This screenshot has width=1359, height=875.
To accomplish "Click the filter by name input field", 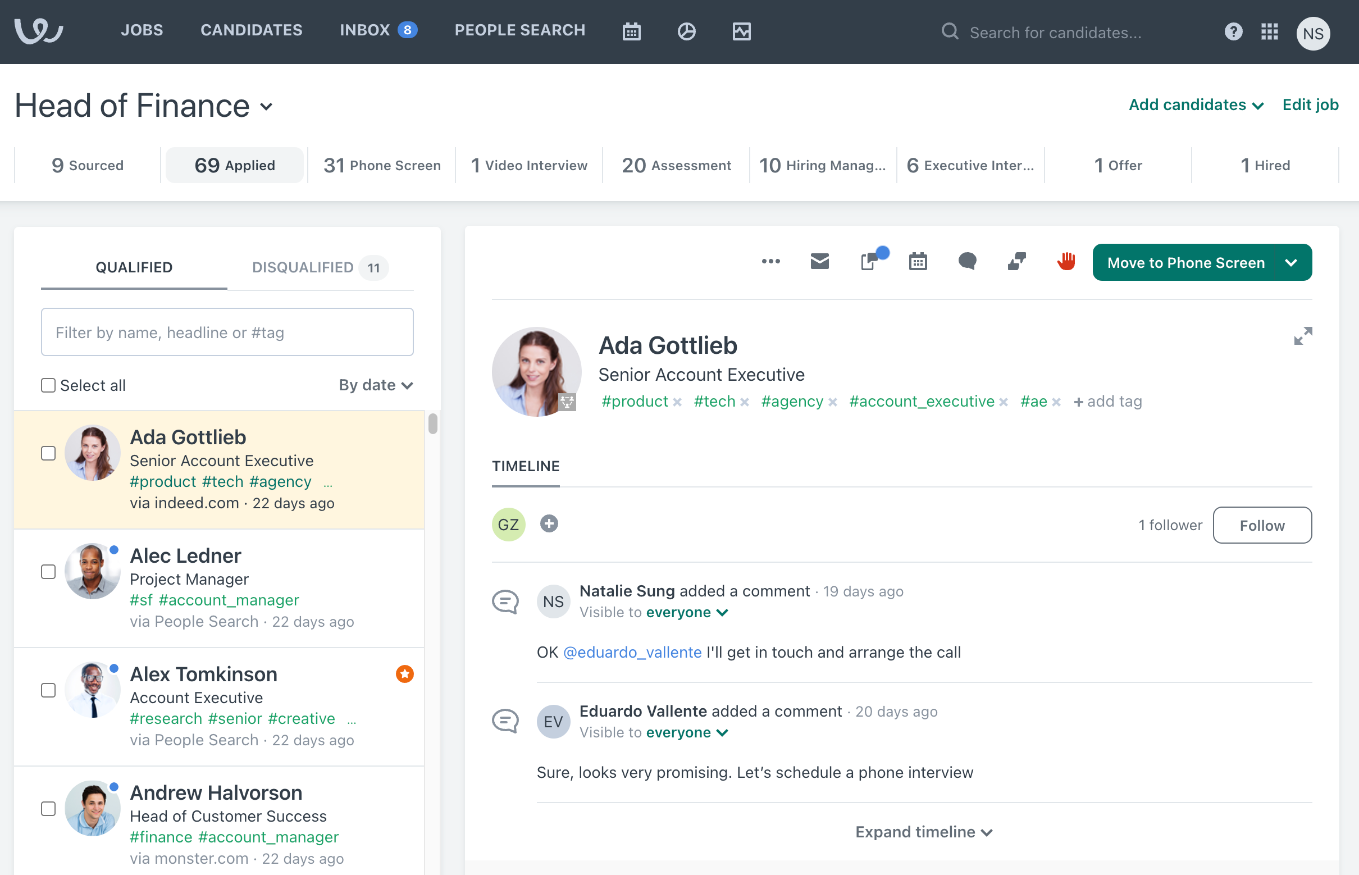I will (227, 332).
